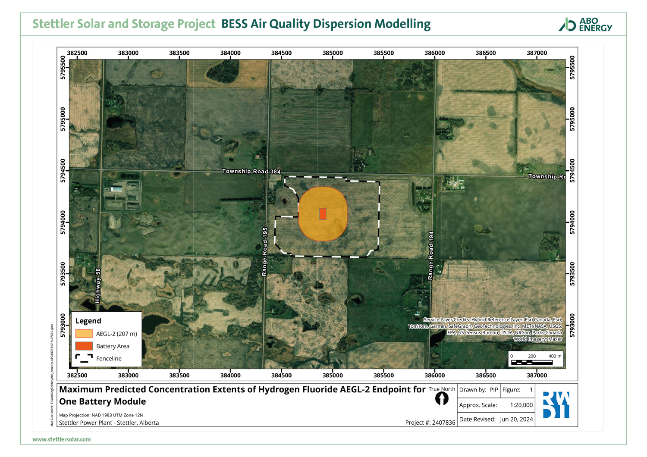
Task: Click the Project # 2407836 text
Action: pyautogui.click(x=430, y=423)
